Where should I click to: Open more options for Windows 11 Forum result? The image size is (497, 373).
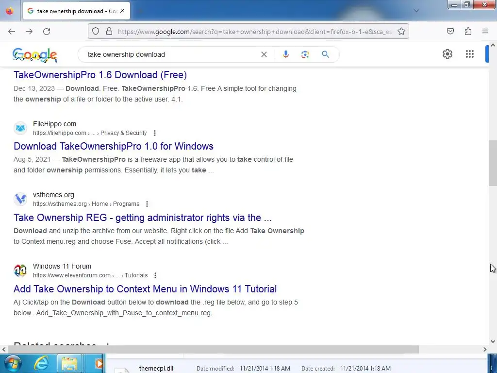click(155, 275)
